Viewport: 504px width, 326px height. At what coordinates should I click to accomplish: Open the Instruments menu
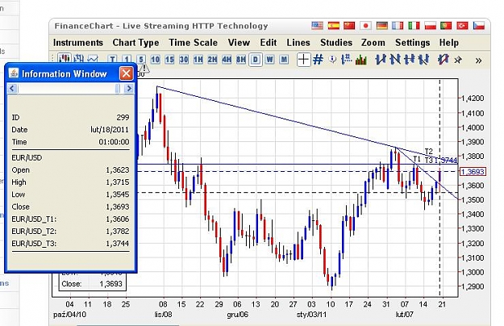coord(78,43)
